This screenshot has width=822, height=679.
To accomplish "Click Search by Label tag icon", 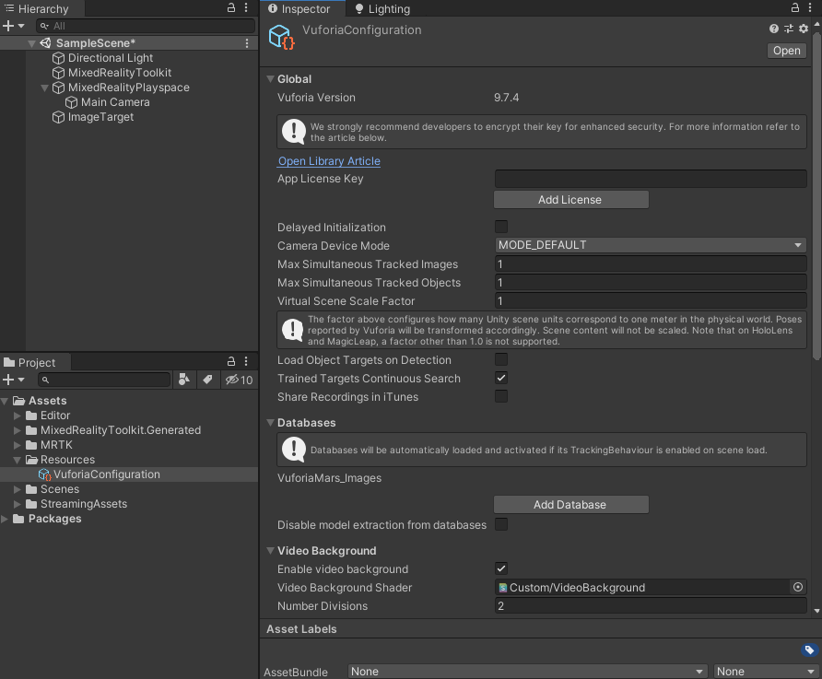I will click(x=207, y=380).
